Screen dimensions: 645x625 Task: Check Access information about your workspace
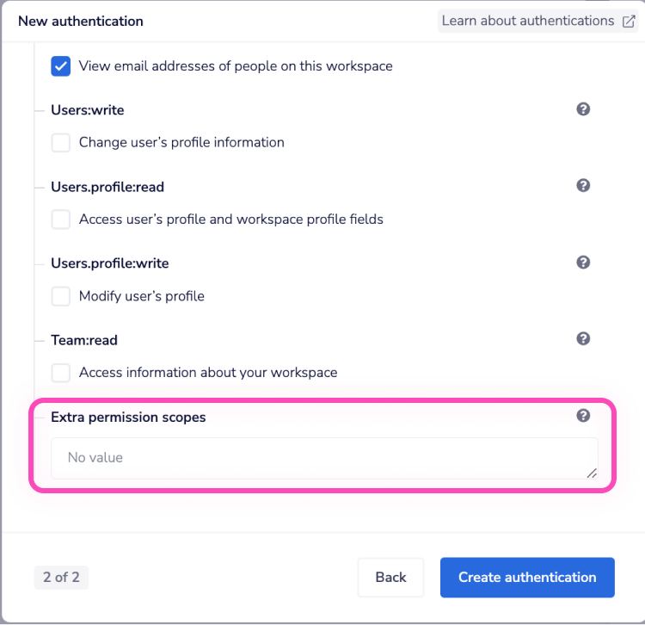click(60, 373)
